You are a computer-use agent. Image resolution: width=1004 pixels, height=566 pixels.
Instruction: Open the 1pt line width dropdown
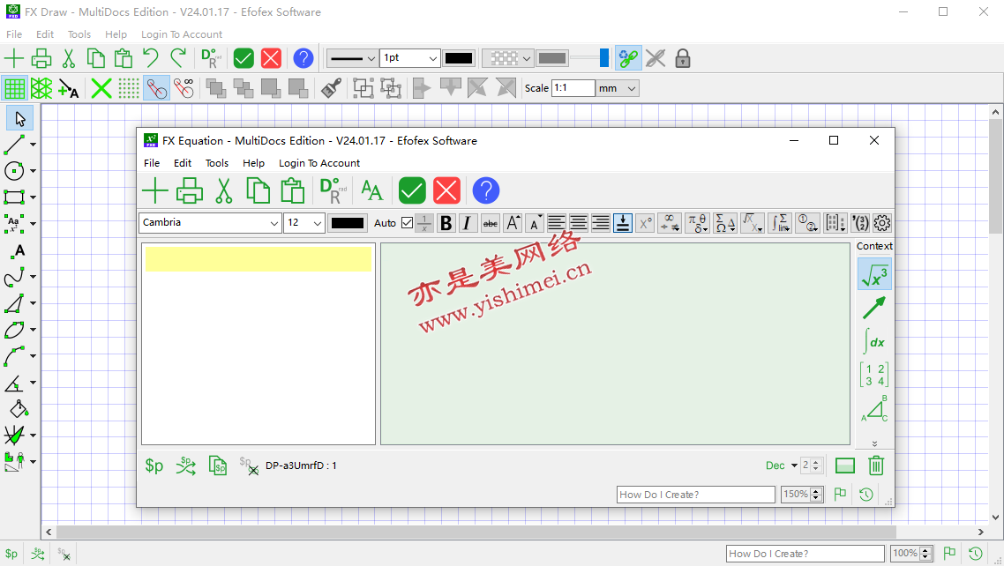409,58
